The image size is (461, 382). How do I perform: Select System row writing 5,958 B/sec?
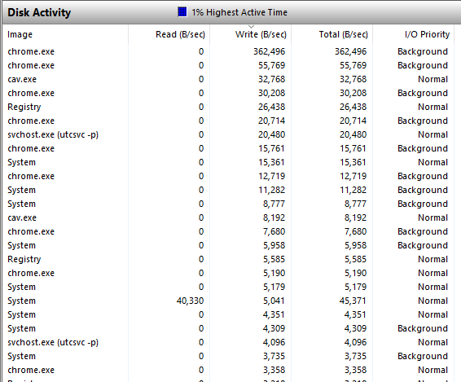click(x=228, y=245)
